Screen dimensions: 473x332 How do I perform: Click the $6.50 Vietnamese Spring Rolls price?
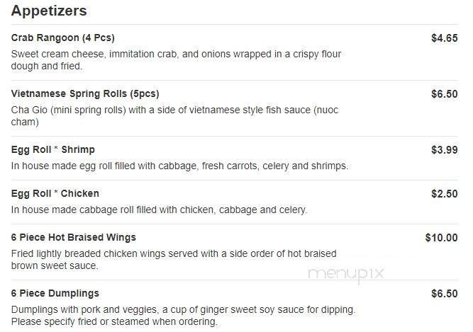click(444, 93)
